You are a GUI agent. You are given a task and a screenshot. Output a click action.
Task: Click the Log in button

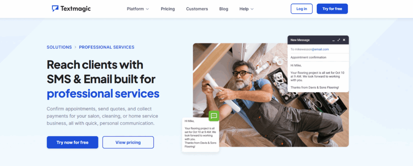tap(302, 9)
